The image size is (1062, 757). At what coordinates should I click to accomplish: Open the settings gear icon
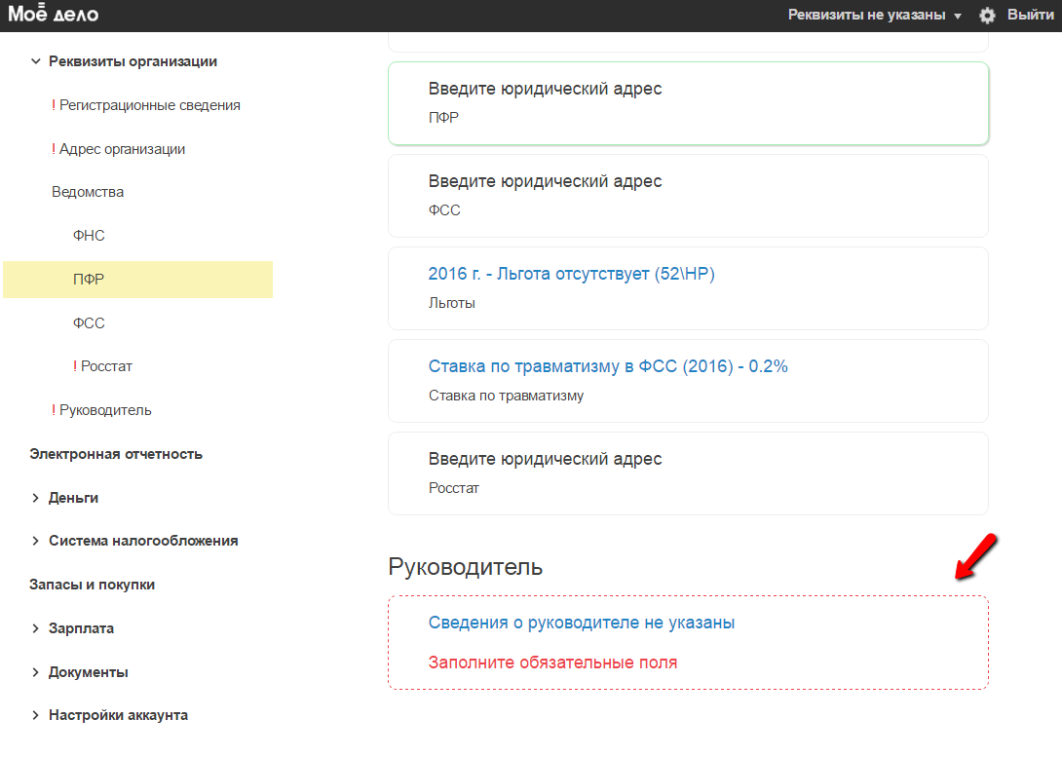[987, 16]
